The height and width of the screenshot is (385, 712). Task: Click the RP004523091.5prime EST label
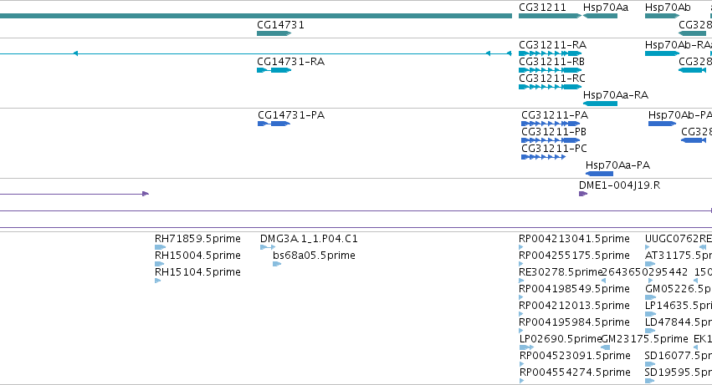(575, 356)
